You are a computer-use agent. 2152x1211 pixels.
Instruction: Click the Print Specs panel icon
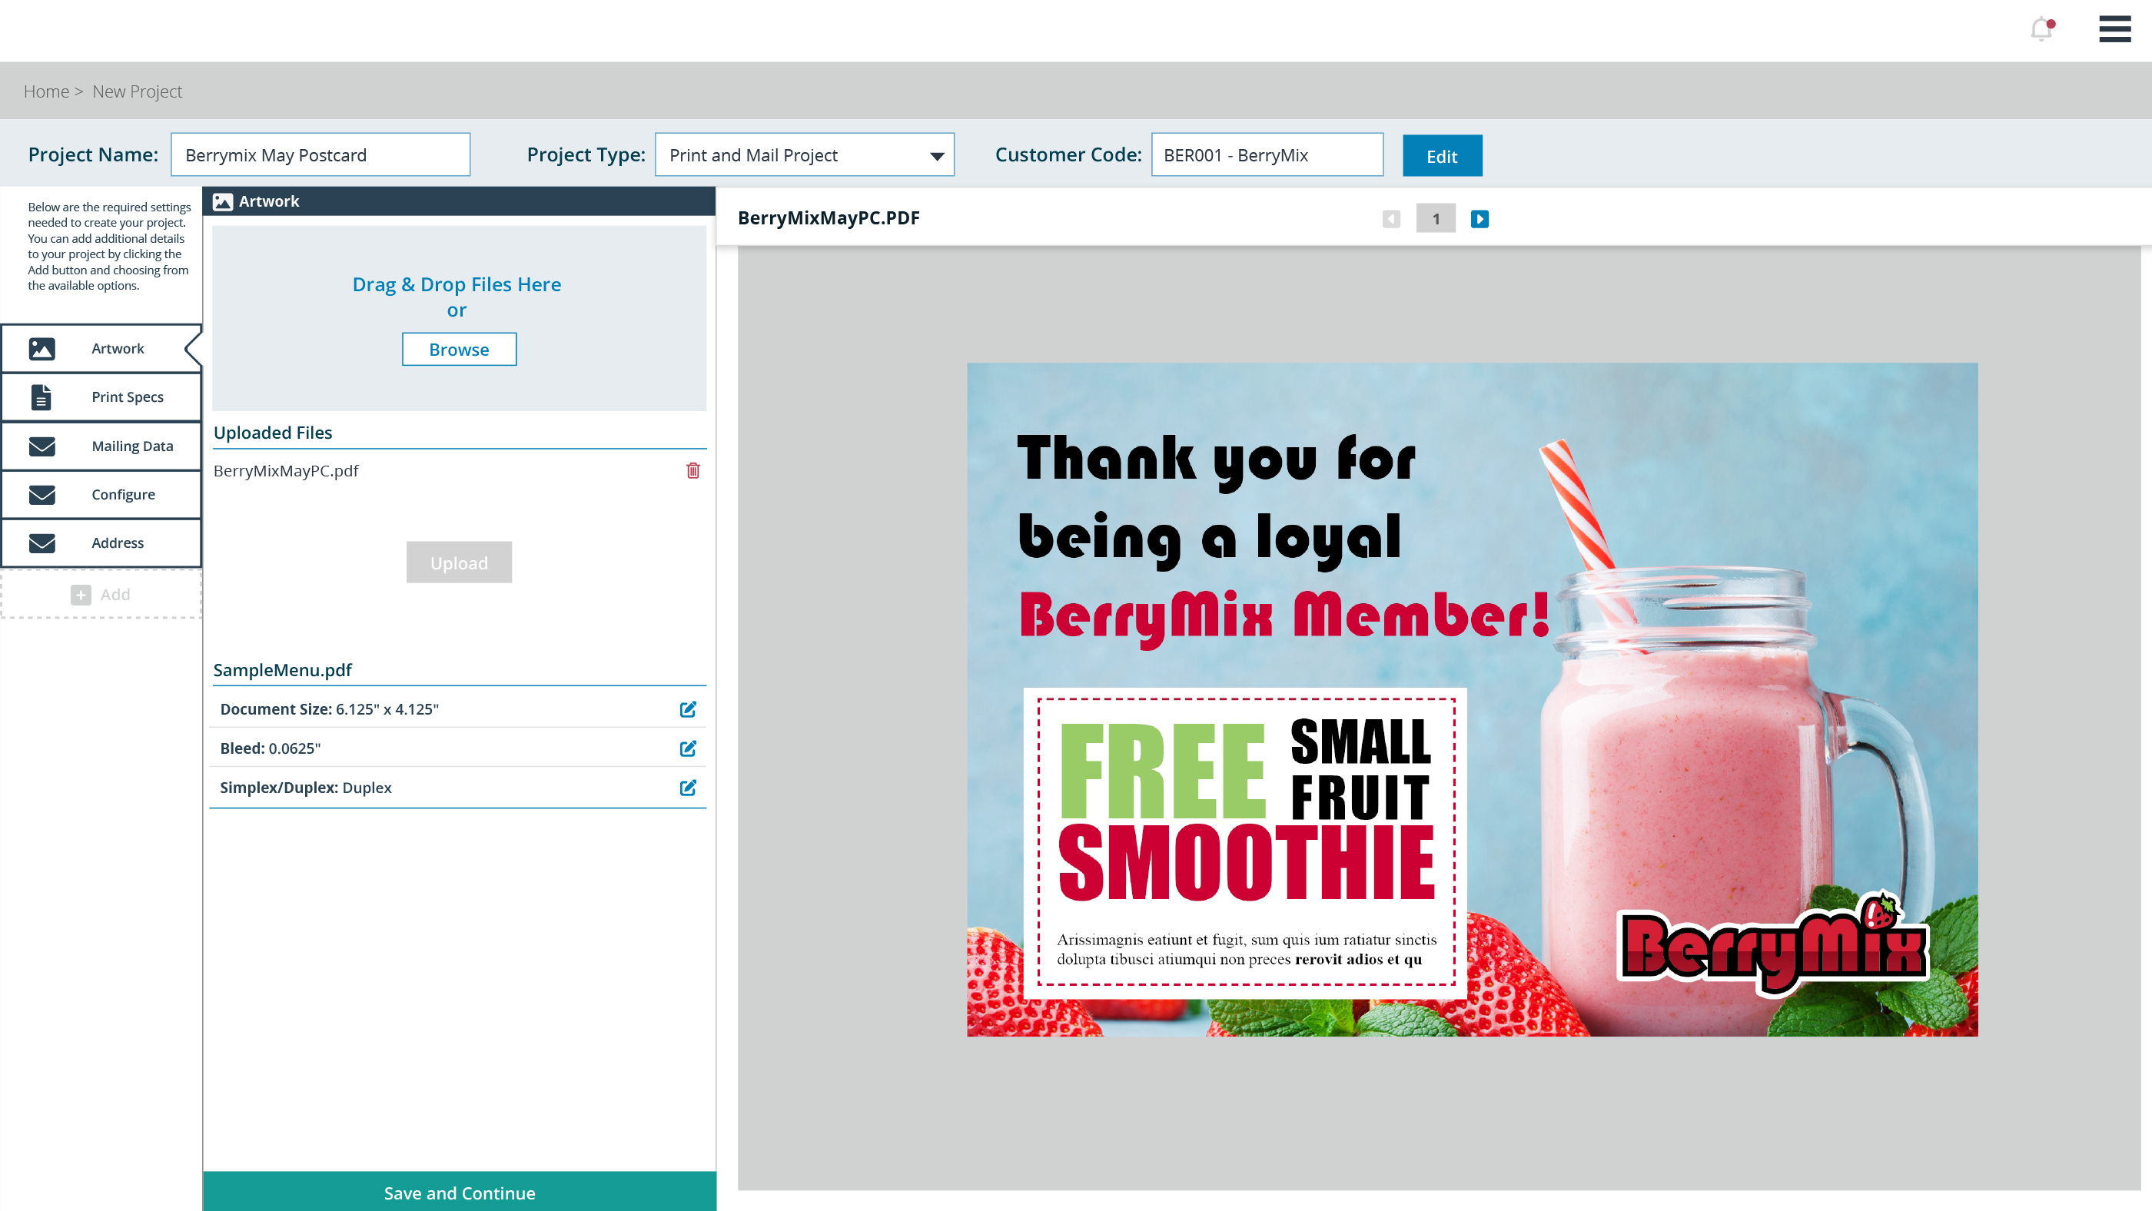42,397
